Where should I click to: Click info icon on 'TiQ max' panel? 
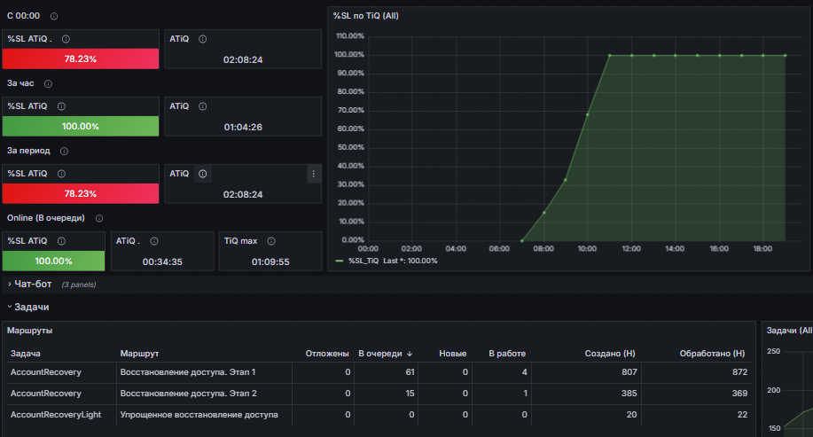click(271, 241)
